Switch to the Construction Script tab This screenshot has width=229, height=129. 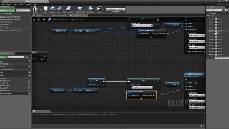tap(60, 15)
